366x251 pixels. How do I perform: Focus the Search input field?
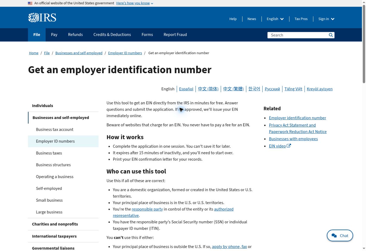pos(298,35)
